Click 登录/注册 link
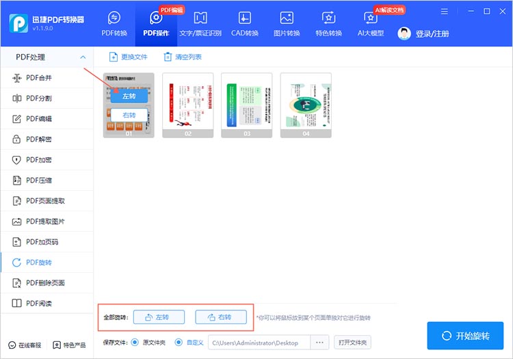 click(x=432, y=34)
